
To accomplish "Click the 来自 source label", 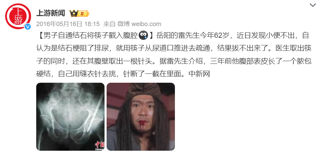I will (109, 24).
